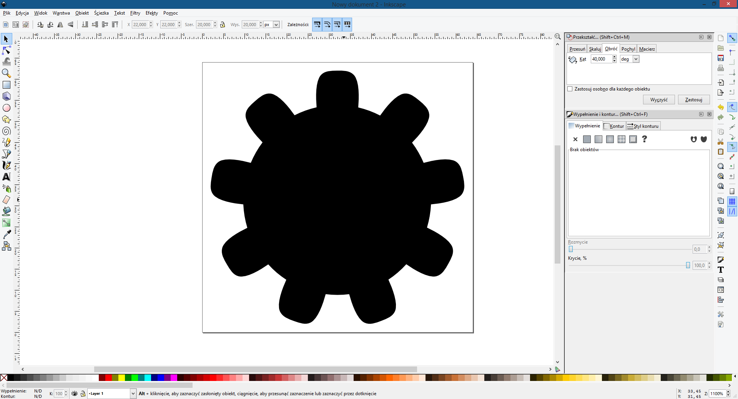This screenshot has width=738, height=399.
Task: Pick the Eraser tool
Action: 7,200
